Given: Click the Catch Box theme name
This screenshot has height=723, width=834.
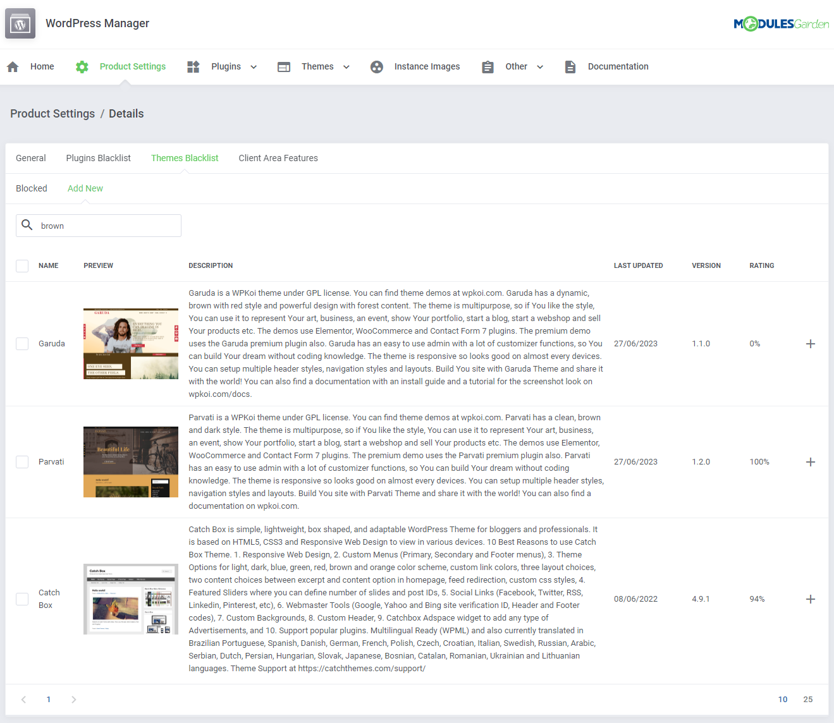Looking at the screenshot, I should tap(49, 599).
